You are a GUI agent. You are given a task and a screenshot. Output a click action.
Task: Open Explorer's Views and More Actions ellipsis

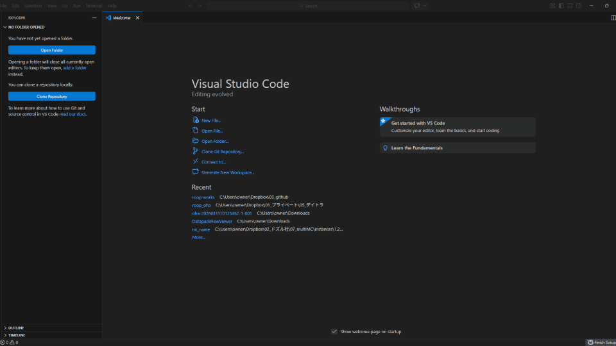94,18
